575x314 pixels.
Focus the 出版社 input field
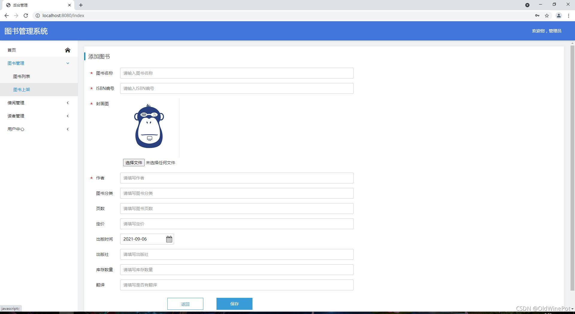(x=237, y=254)
